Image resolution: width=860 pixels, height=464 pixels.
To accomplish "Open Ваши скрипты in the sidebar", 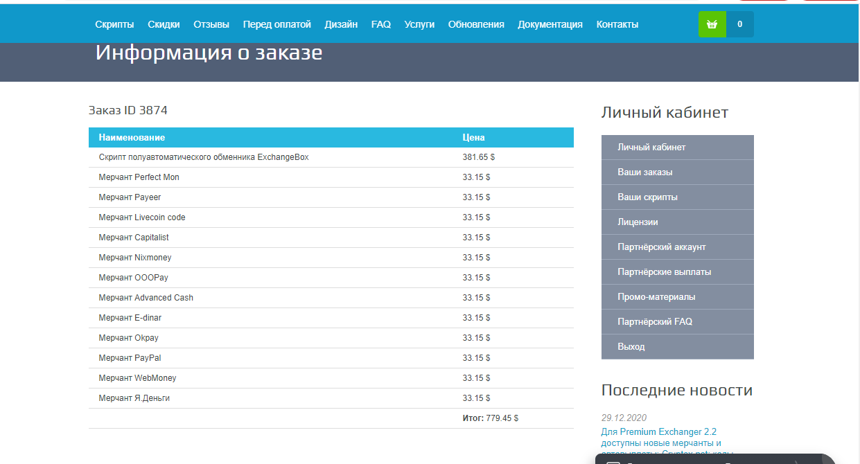I will 678,197.
